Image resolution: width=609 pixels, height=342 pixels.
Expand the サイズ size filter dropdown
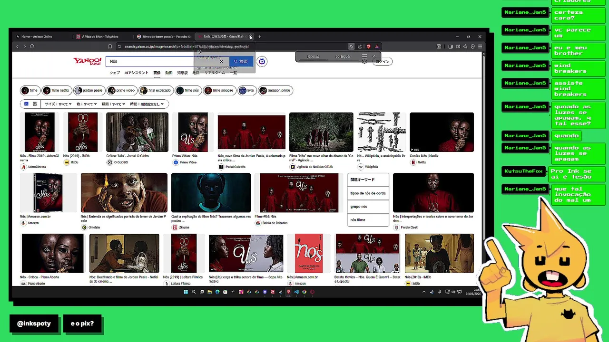click(x=58, y=104)
